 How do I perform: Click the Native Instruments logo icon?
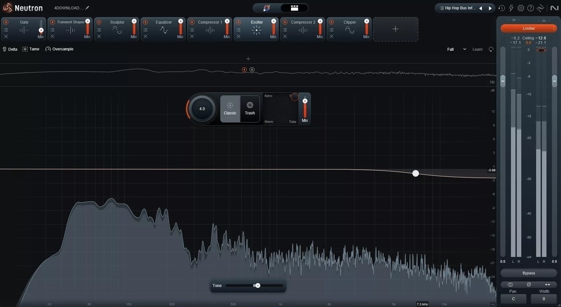click(554, 8)
